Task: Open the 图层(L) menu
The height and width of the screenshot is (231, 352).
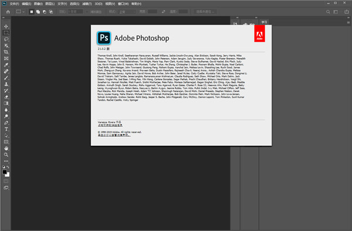Action: pos(50,4)
